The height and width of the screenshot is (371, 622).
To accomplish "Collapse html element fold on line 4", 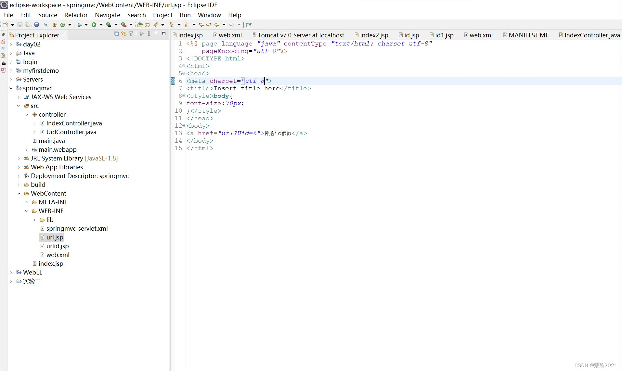I will pos(184,66).
